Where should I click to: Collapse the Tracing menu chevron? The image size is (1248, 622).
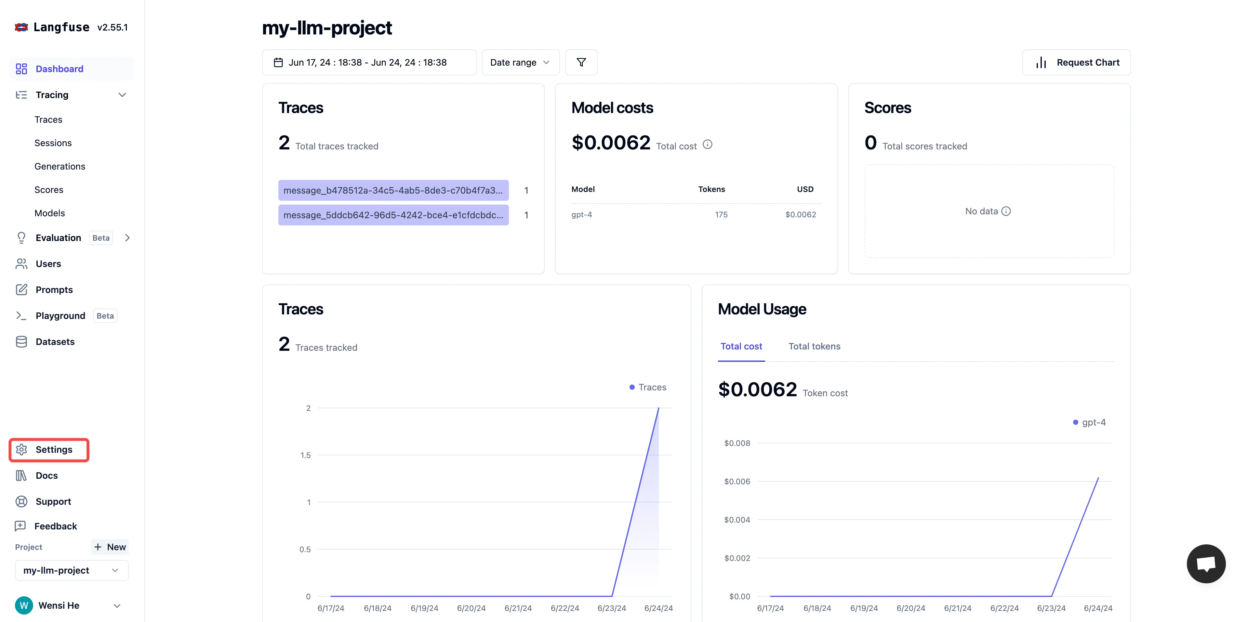pyautogui.click(x=122, y=95)
